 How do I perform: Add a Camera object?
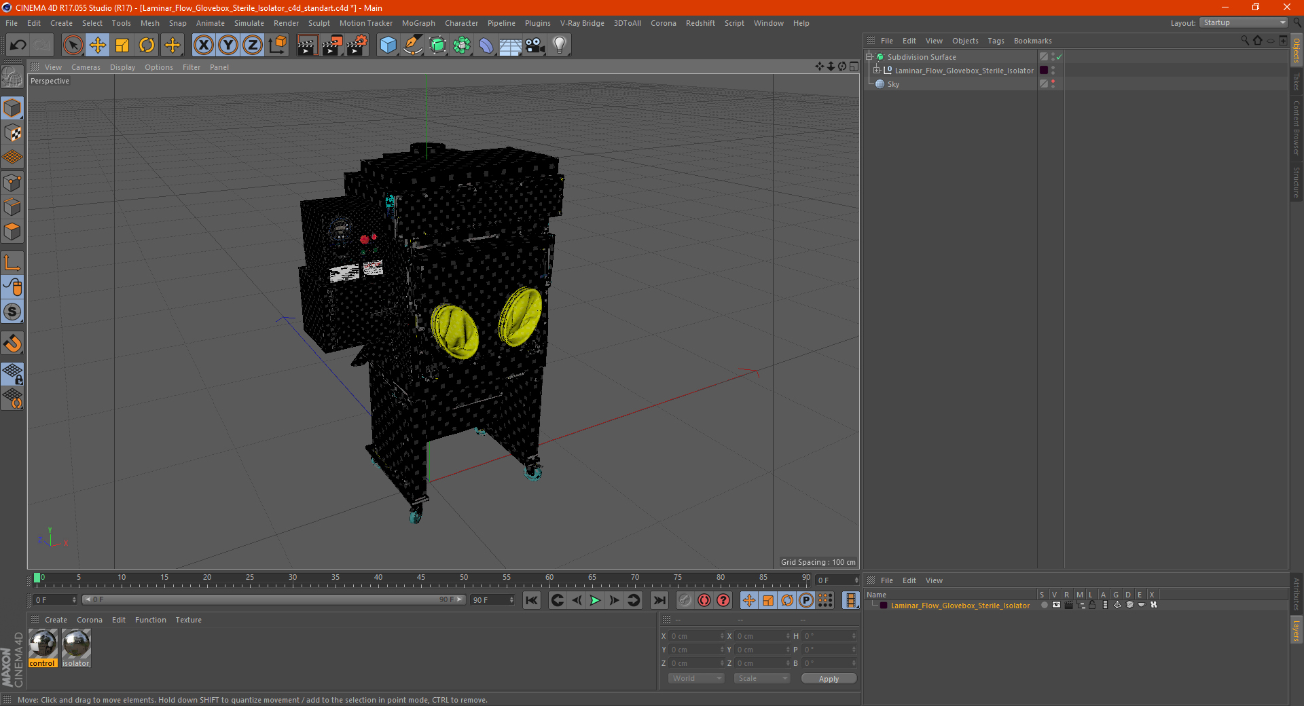point(535,45)
